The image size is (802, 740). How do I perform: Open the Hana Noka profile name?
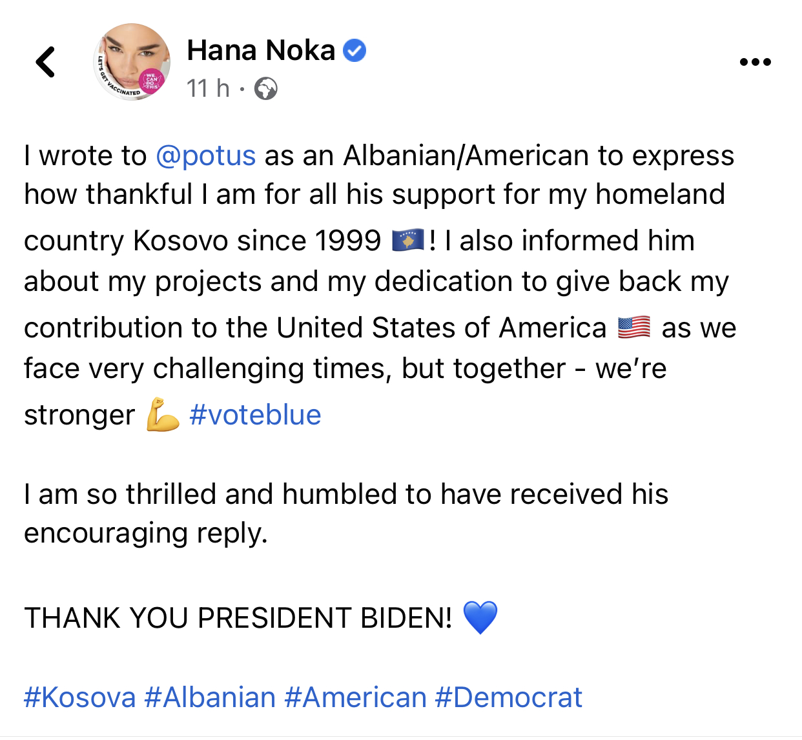tap(261, 50)
